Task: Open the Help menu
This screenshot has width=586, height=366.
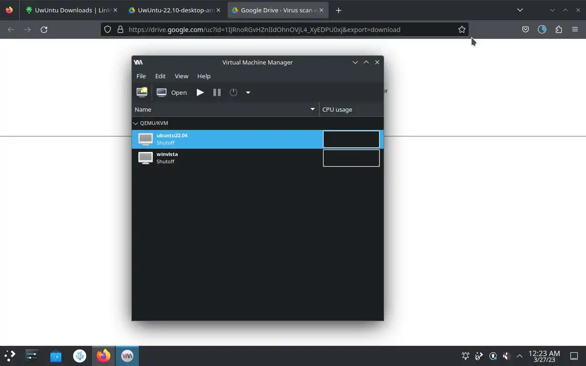Action: pos(204,76)
